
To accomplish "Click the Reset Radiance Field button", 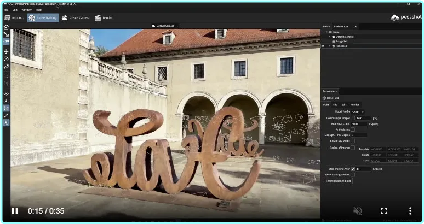I will [339, 180].
